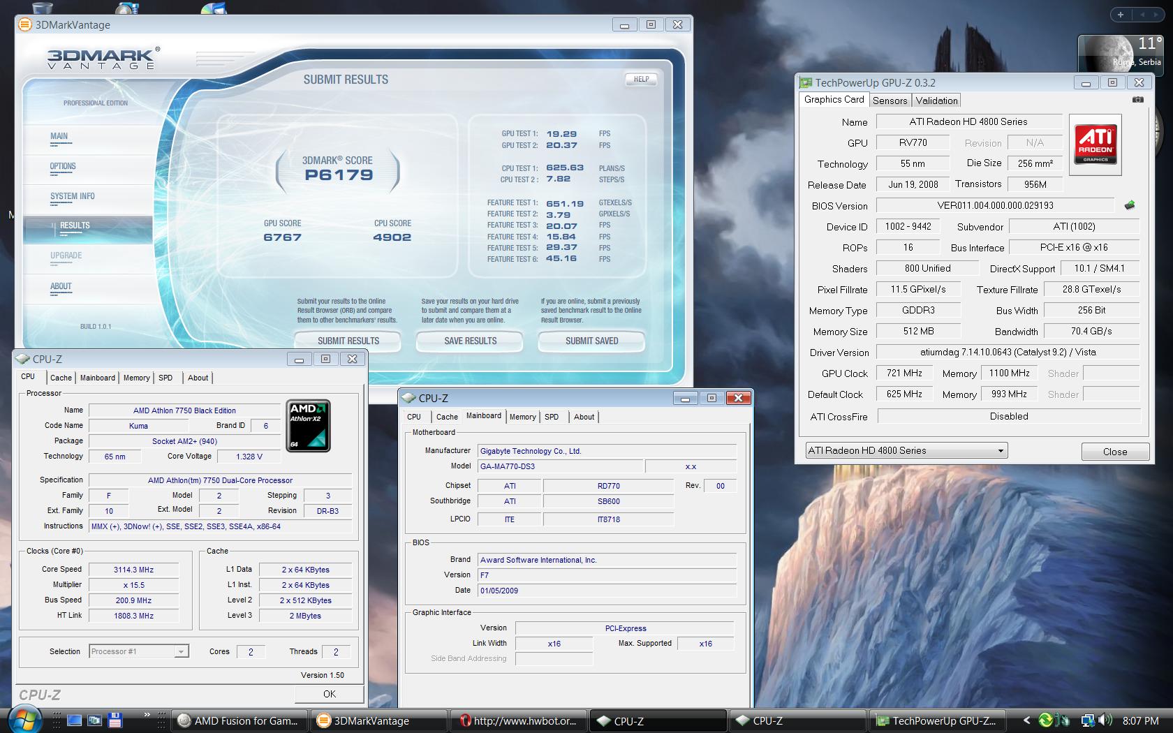Click the hwbot.org Opera taskbar button
Viewport: 1173px width, 733px height.
[519, 721]
